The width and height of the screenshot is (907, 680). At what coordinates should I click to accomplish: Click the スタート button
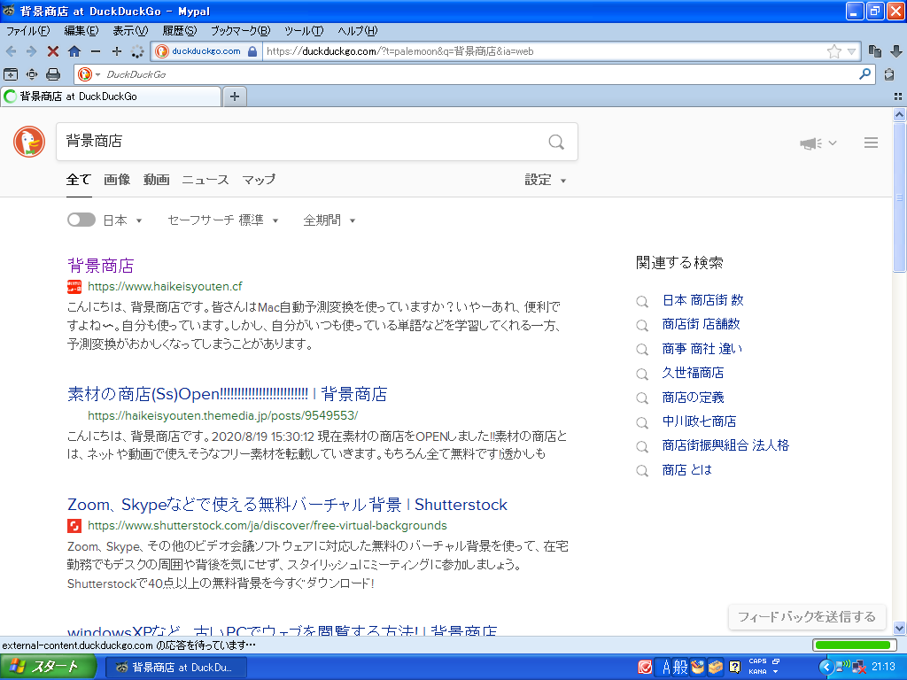coord(49,668)
